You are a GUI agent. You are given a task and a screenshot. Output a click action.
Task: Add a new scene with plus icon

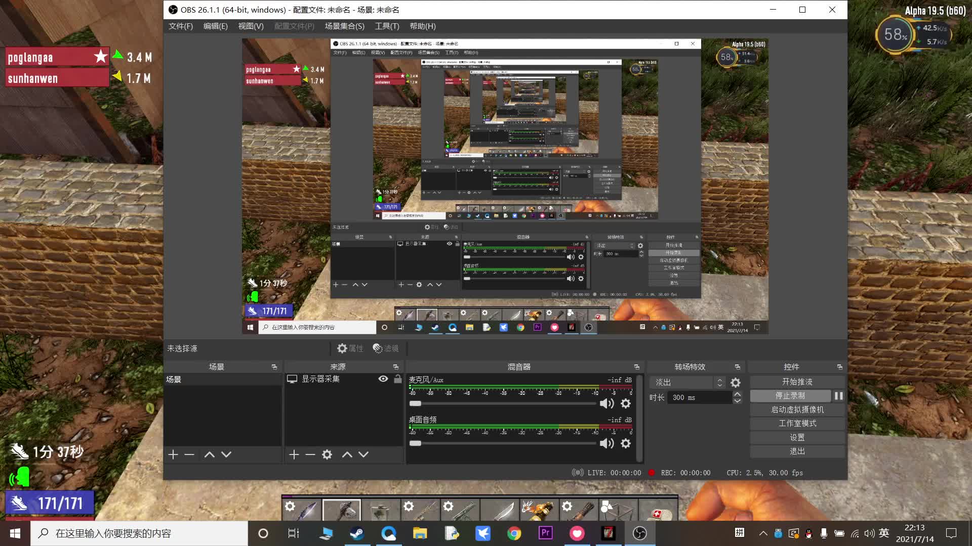173,454
